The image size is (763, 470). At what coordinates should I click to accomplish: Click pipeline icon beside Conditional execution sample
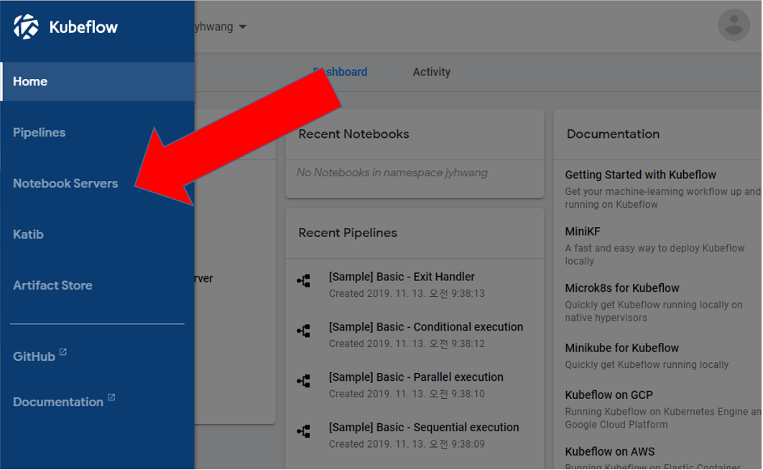coord(304,331)
